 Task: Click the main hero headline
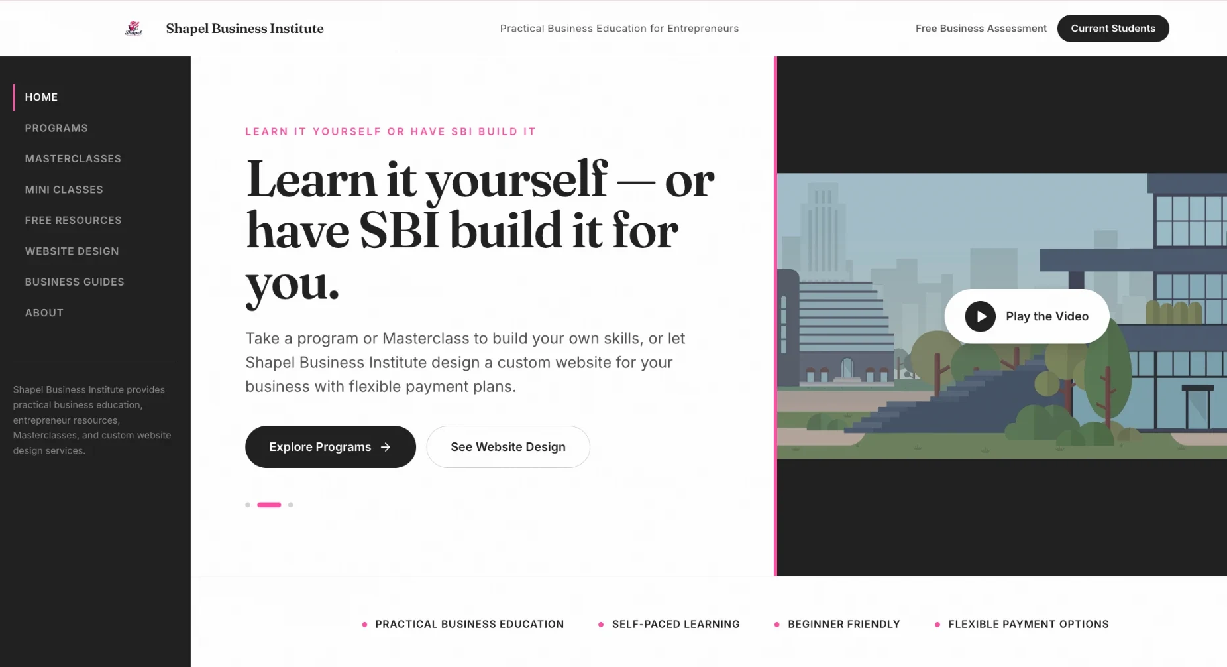pos(480,232)
